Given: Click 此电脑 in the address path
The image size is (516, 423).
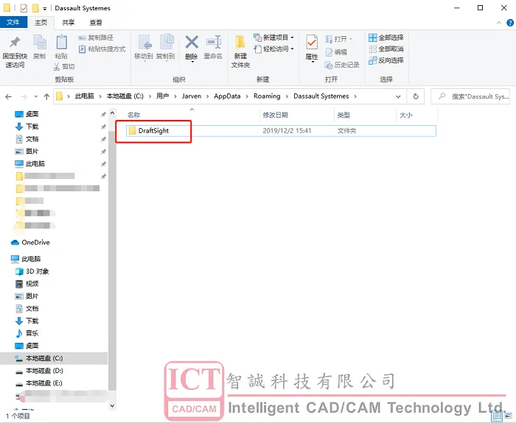Looking at the screenshot, I should tap(85, 96).
